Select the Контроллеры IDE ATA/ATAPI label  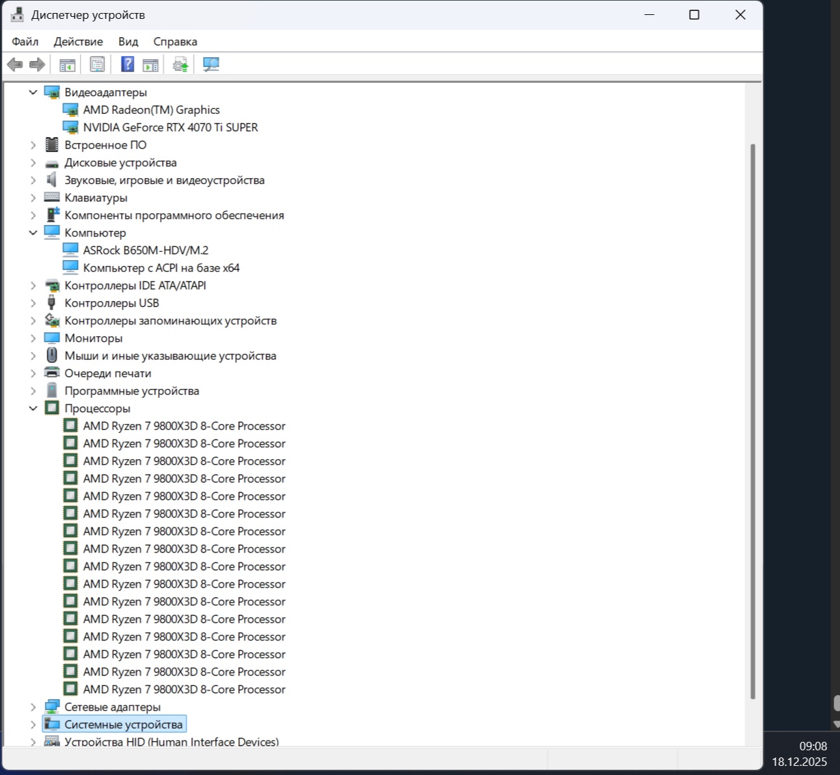(x=135, y=285)
